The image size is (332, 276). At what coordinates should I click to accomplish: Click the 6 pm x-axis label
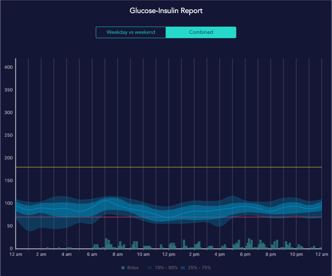[x=245, y=254]
